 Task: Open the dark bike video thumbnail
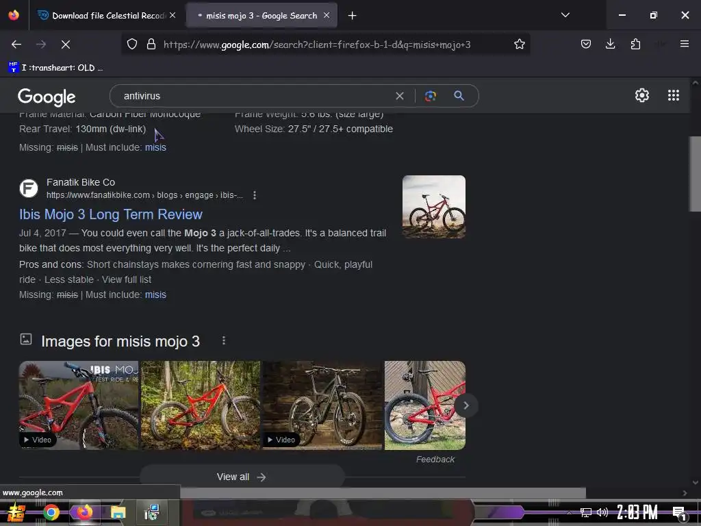pyautogui.click(x=322, y=405)
